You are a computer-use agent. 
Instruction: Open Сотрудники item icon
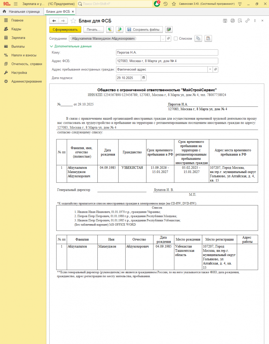[168, 39]
